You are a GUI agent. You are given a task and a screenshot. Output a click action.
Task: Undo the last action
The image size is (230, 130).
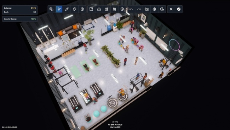click(131, 9)
